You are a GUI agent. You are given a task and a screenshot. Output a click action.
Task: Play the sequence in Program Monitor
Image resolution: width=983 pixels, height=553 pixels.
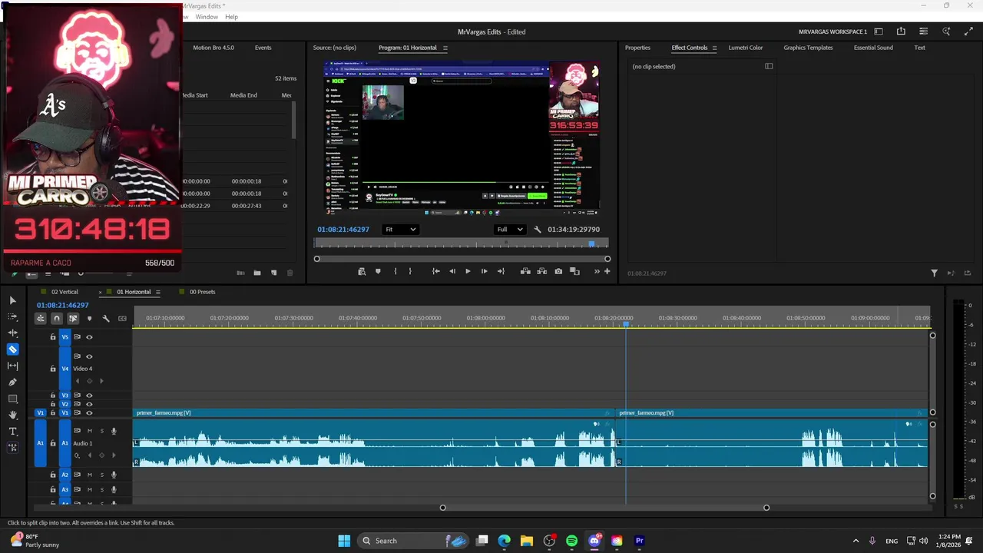pos(468,271)
